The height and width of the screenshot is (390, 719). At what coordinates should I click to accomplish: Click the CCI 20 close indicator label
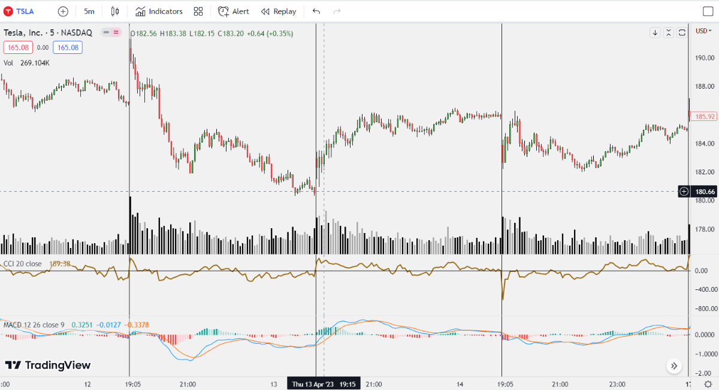(x=23, y=264)
